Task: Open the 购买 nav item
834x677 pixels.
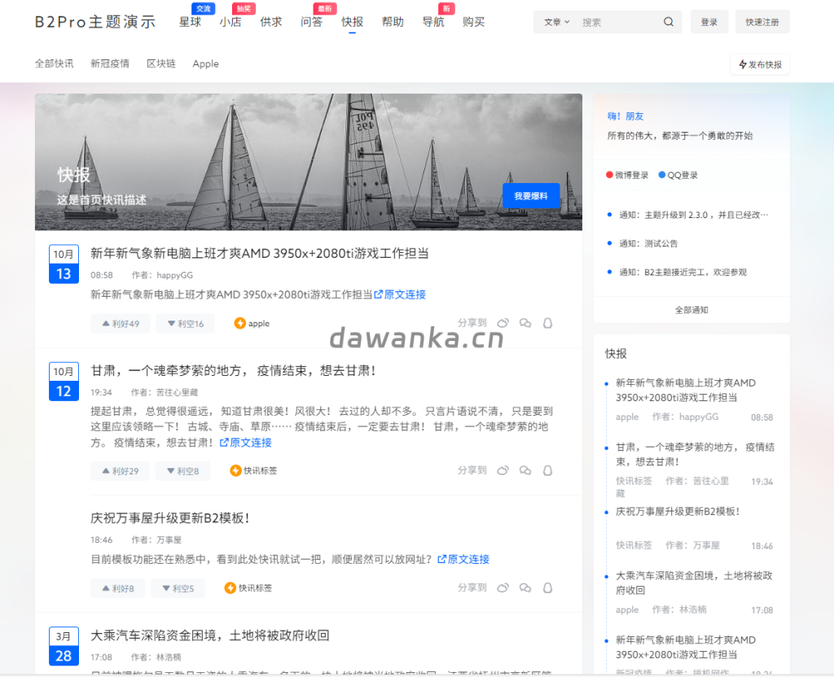Action: (473, 22)
